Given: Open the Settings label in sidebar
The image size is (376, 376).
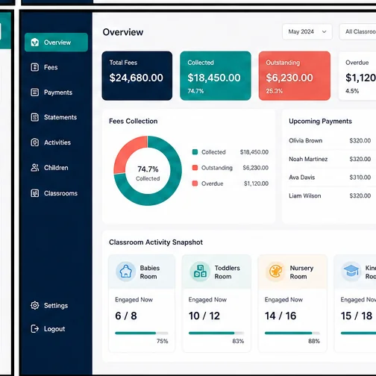Looking at the screenshot, I should coord(56,306).
